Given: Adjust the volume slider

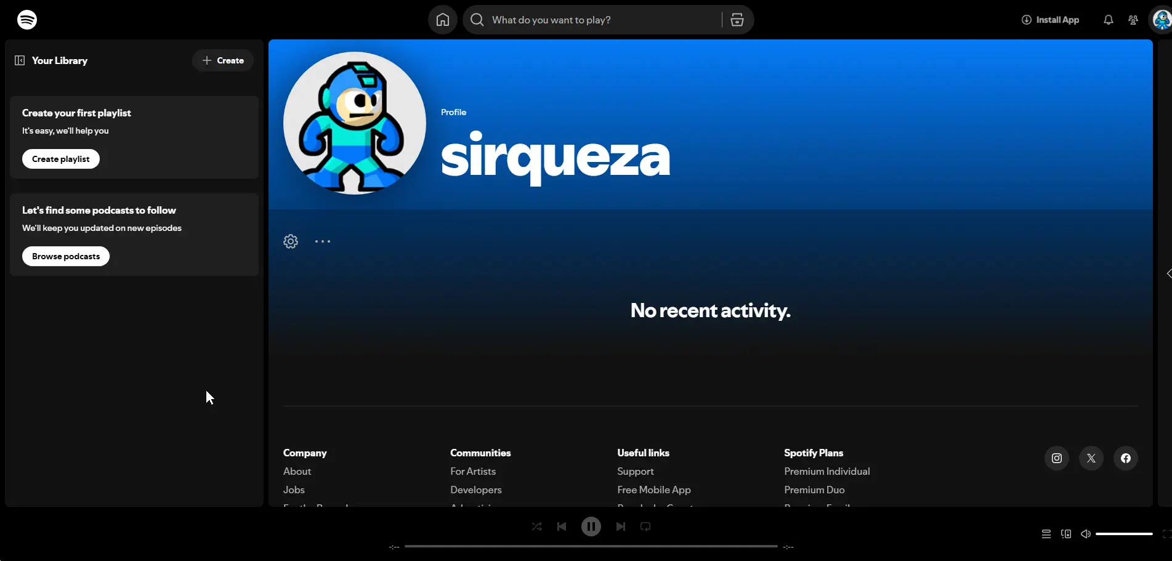Looking at the screenshot, I should click(1124, 534).
